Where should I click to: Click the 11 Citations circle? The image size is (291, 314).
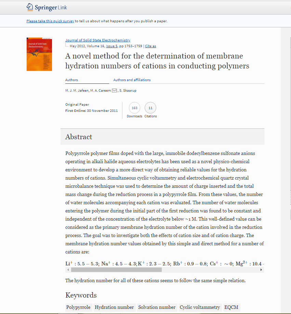click(x=150, y=108)
